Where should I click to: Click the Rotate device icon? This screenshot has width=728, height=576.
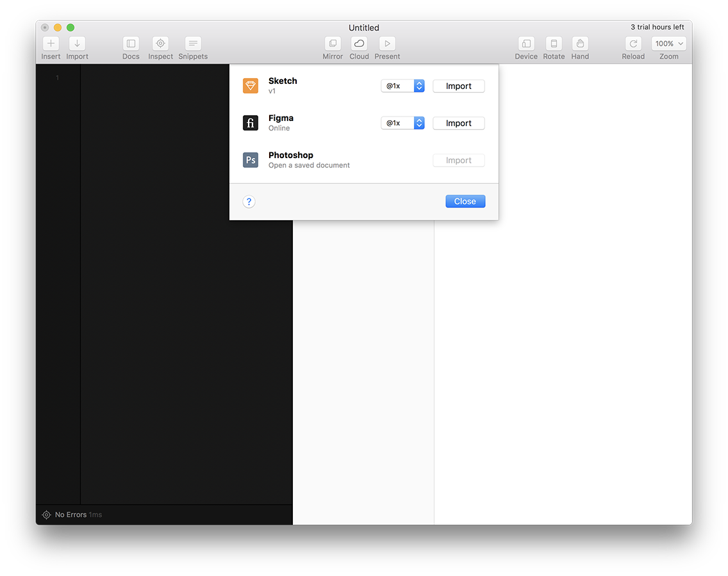point(554,44)
